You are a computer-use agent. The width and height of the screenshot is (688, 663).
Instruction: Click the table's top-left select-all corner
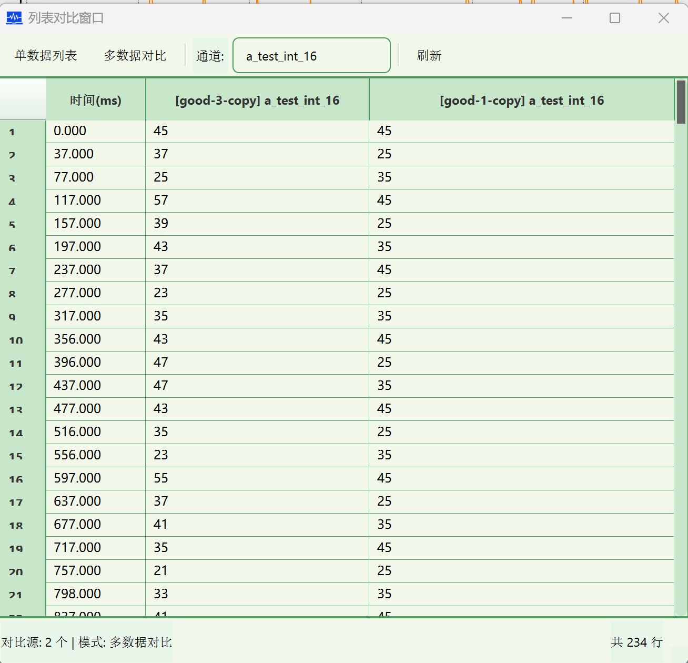(x=23, y=99)
